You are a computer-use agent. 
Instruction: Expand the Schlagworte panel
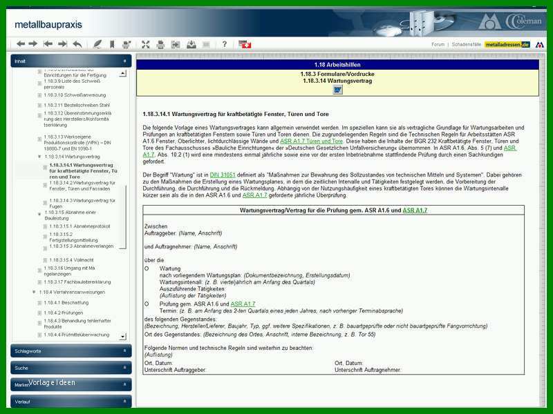(x=71, y=351)
